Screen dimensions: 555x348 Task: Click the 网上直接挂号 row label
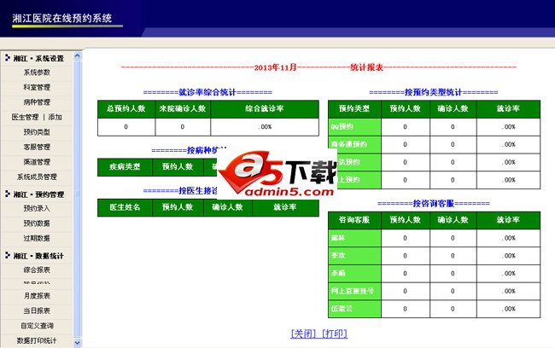[353, 291]
